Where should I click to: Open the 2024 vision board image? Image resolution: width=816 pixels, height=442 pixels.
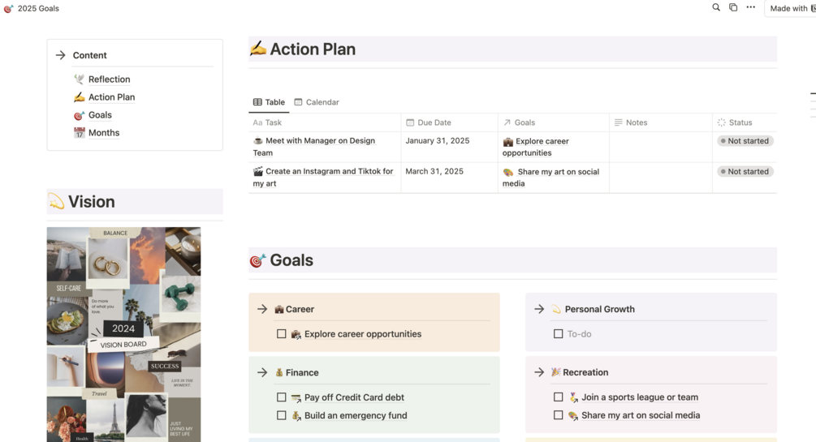pyautogui.click(x=124, y=334)
